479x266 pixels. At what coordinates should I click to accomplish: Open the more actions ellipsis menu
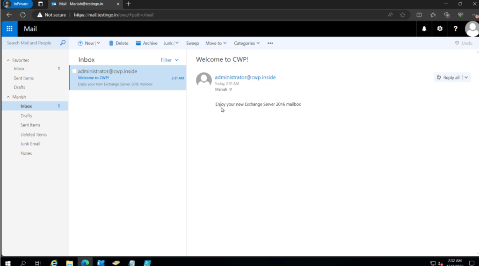point(270,43)
